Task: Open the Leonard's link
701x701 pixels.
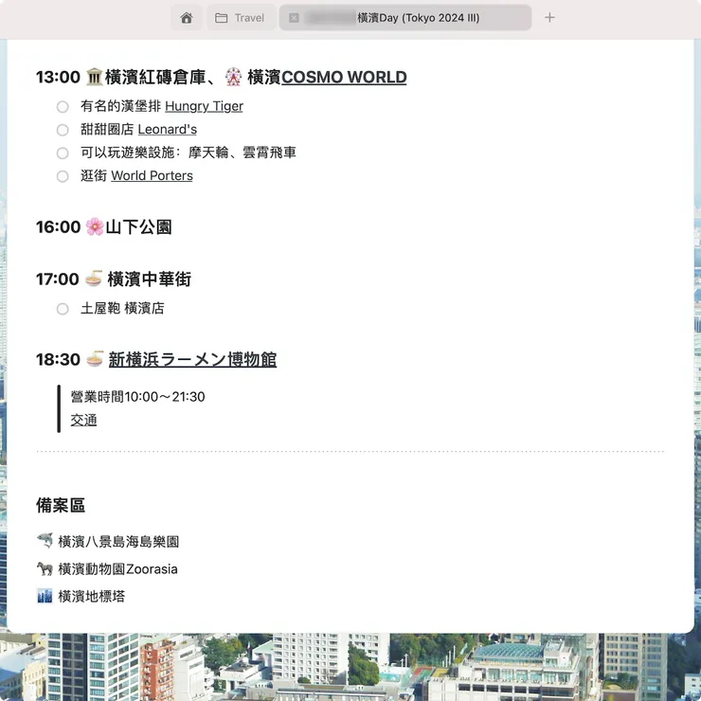Action: click(x=168, y=130)
